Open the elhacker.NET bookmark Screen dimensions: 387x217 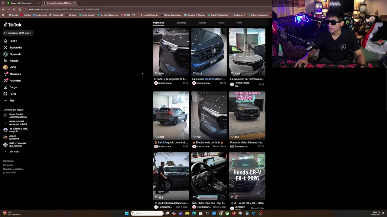click(x=56, y=15)
